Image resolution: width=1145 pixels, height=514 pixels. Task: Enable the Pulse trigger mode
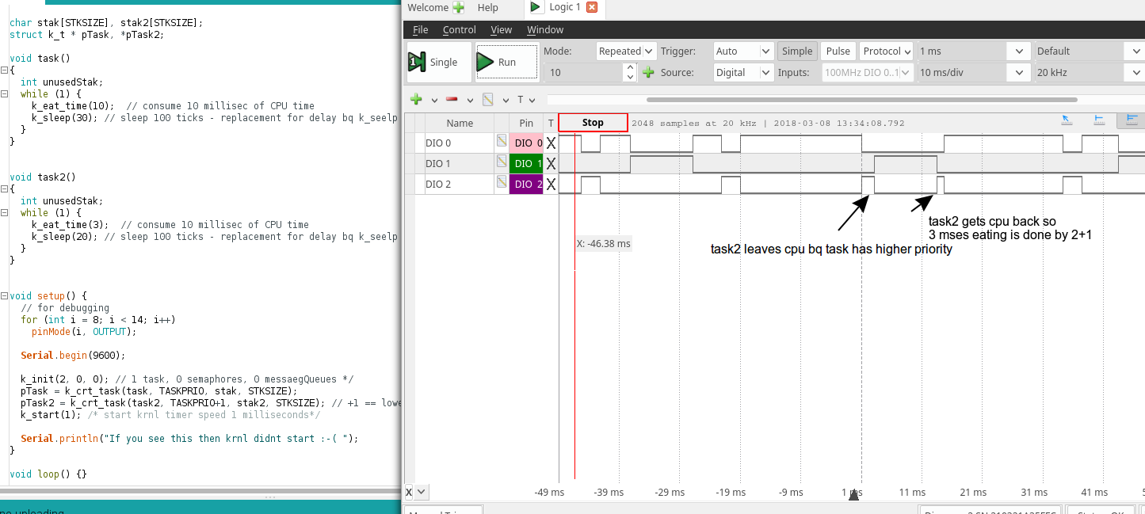coord(838,51)
